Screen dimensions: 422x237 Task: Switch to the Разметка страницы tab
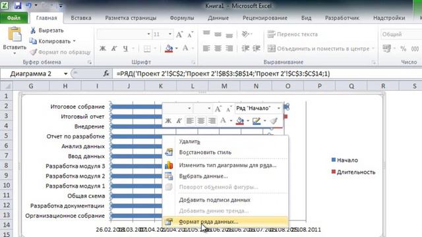tap(131, 18)
